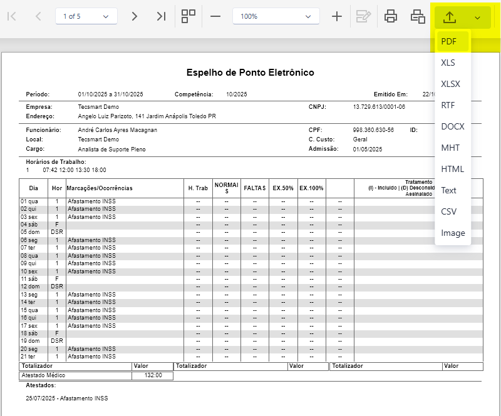501x416 pixels.
Task: Choose Image export format
Action: [453, 233]
